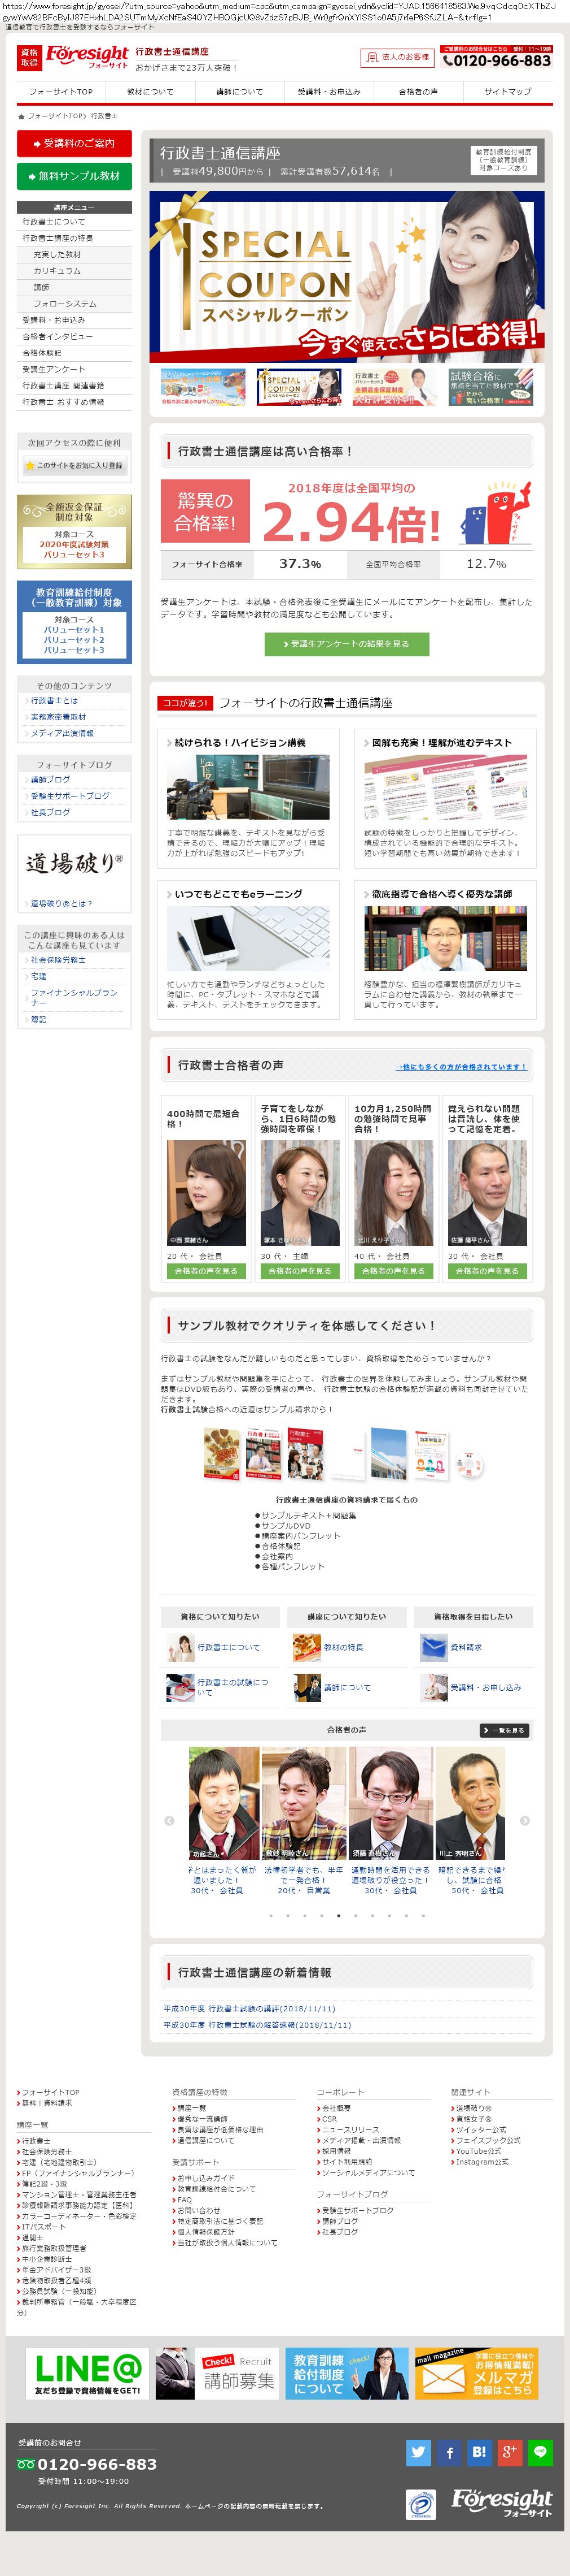Open the 教材の特長 link with books icon
The image size is (570, 2576).
pos(343,1647)
